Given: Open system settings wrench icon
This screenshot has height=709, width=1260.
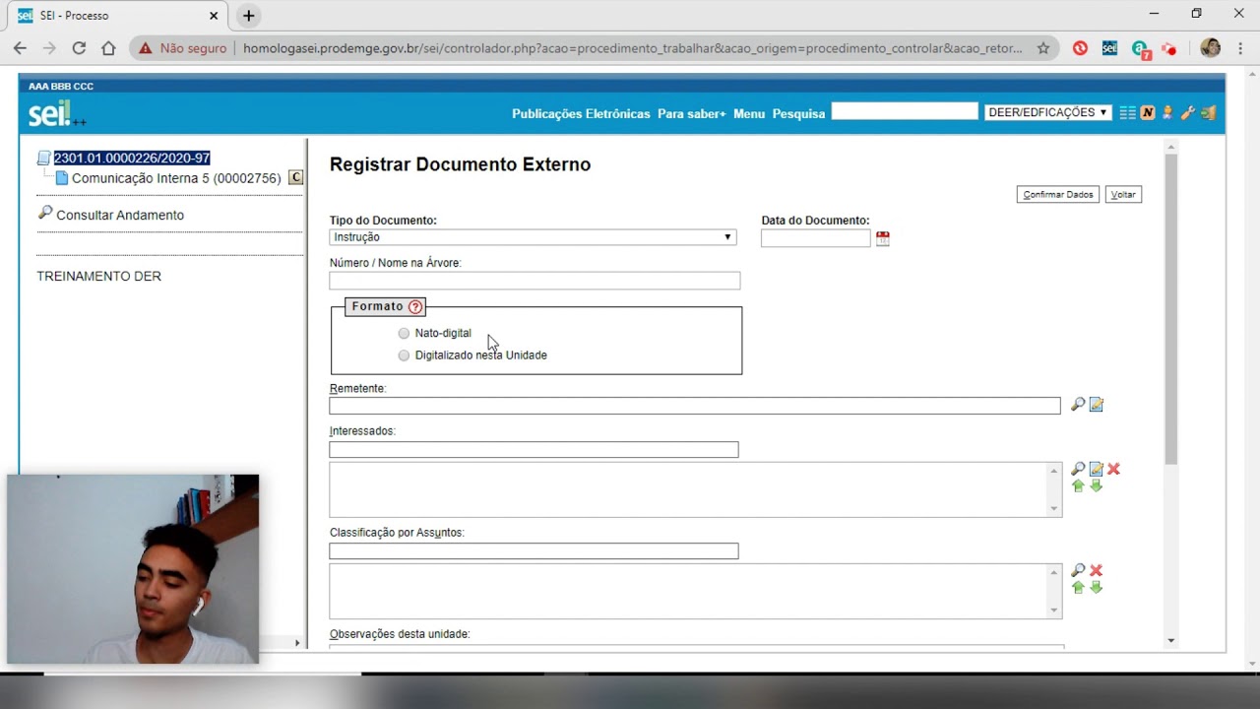Looking at the screenshot, I should pos(1188,113).
